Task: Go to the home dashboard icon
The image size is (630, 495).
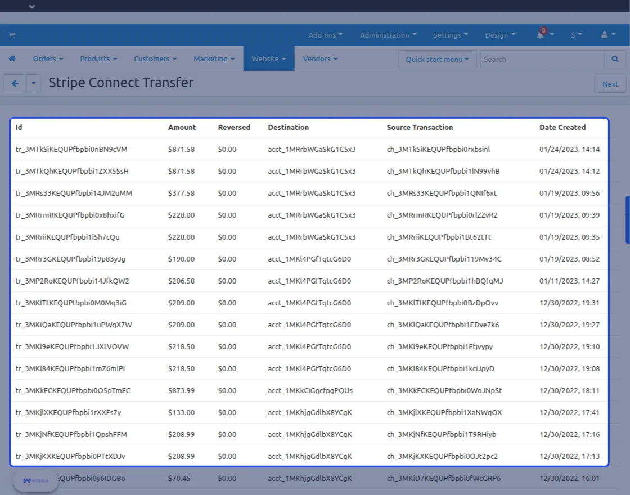Action: point(12,58)
